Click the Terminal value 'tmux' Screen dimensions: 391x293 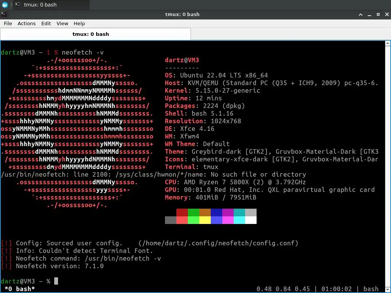(x=211, y=167)
